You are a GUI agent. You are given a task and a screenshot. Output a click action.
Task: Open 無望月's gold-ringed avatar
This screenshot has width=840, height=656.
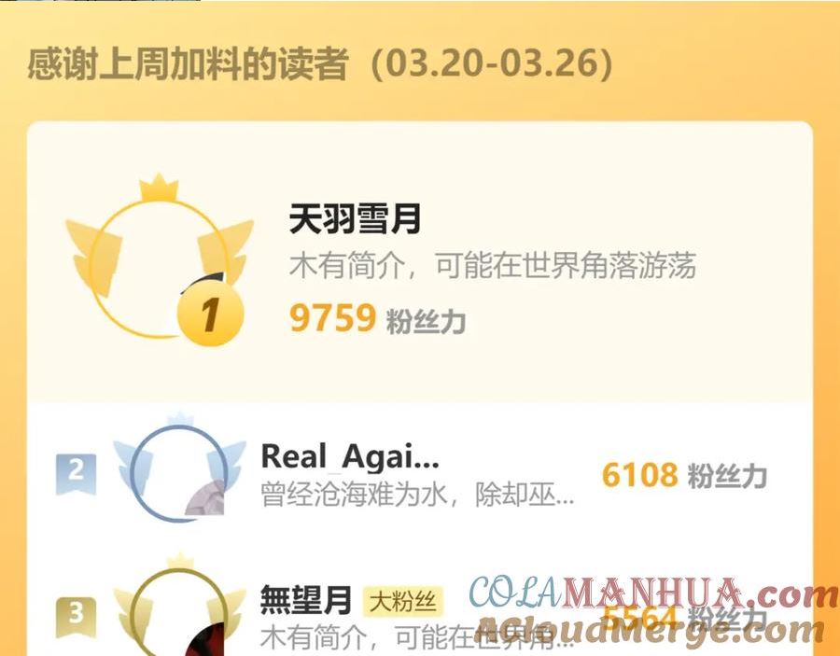tap(179, 607)
